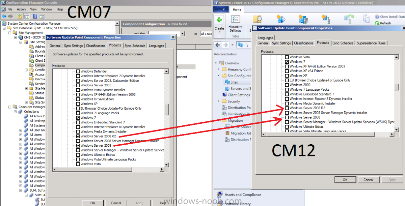The width and height of the screenshot is (405, 206).
Task: Click CM07 products list vertical scrollbar thumb
Action: tap(166, 109)
